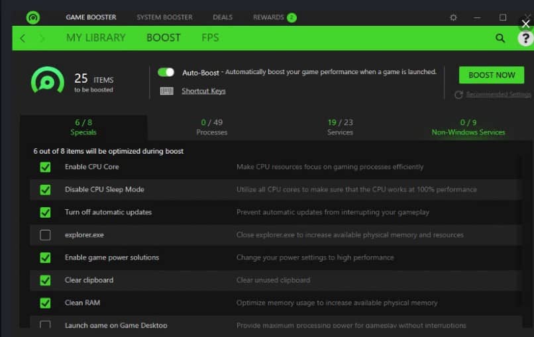The image size is (534, 337).
Task: Open the settings gear icon
Action: pyautogui.click(x=453, y=17)
